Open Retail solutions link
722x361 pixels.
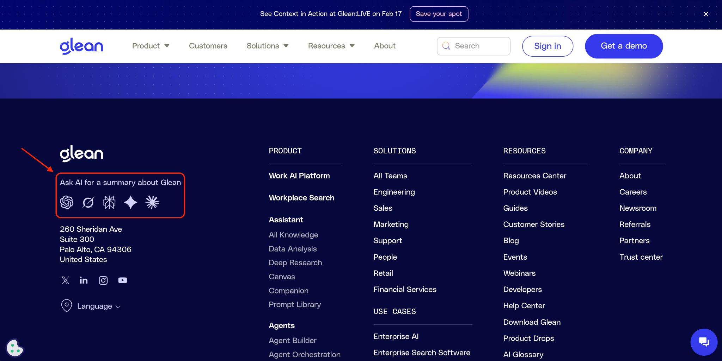point(383,273)
